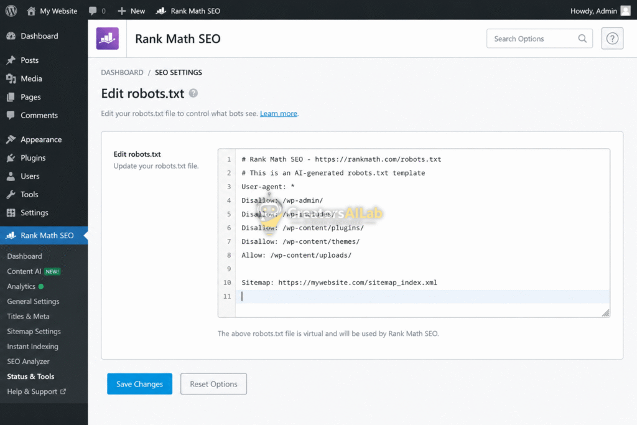The image size is (637, 425).
Task: Open SEO Analyzer submenu item
Action: (x=28, y=361)
